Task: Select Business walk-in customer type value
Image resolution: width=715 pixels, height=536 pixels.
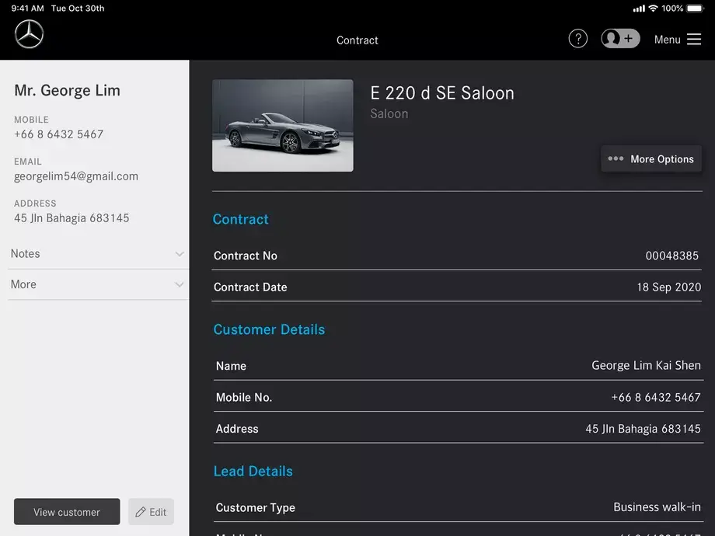Action: tap(657, 507)
